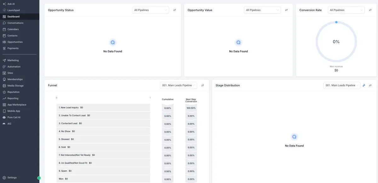Open Conversion Rate All Pipelines dropdown
Screen dimensions: 378x183
pyautogui.click(x=346, y=10)
